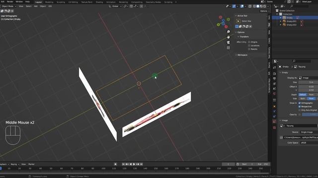This screenshot has width=318, height=178.
Task: Click the Offset X value field
Action: click(308, 87)
